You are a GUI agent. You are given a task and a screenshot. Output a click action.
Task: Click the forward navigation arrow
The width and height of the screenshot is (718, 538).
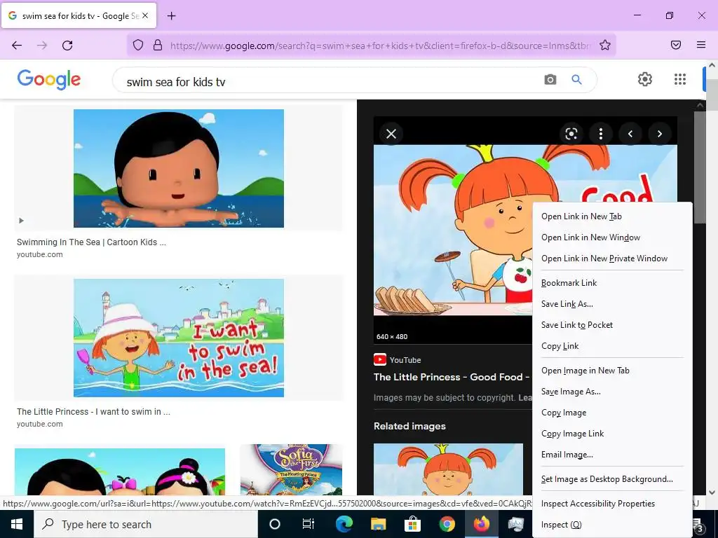click(42, 46)
